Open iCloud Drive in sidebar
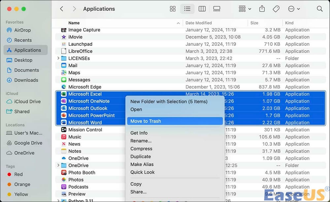The image size is (330, 202). point(28,102)
